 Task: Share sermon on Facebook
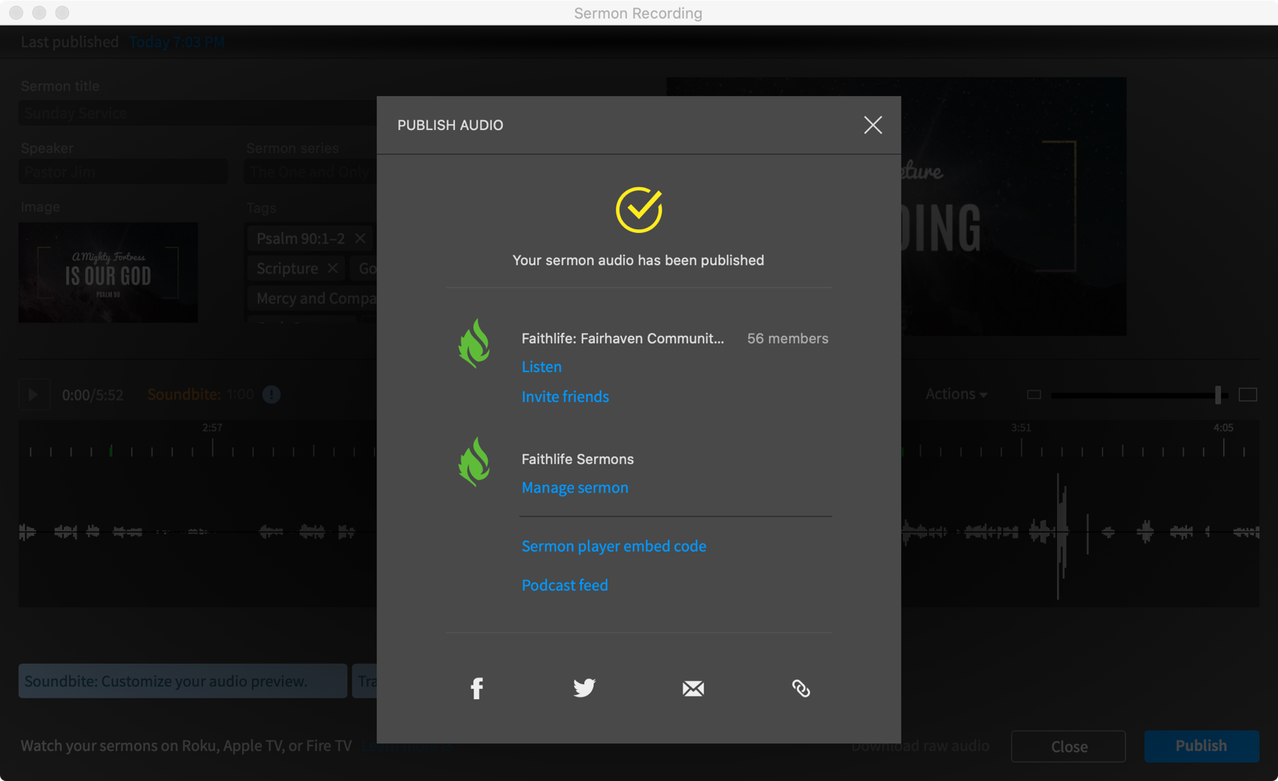coord(477,688)
